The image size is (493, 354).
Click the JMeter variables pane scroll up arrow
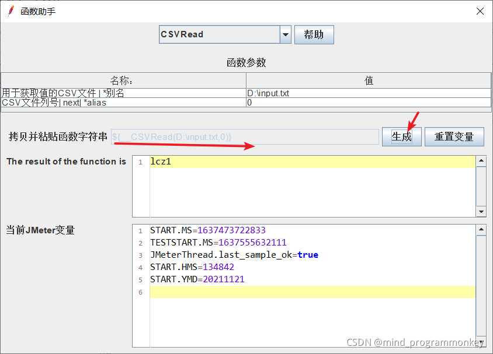(x=481, y=230)
